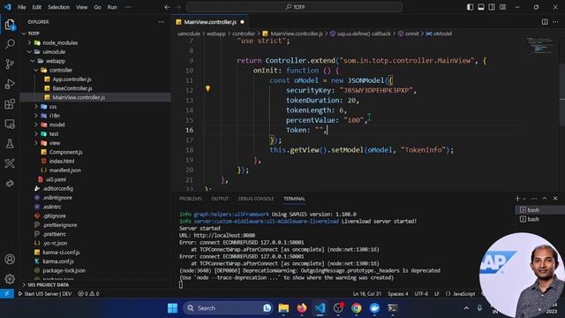Click the TOTP command center search box
The width and height of the screenshot is (565, 318).
pos(294,7)
